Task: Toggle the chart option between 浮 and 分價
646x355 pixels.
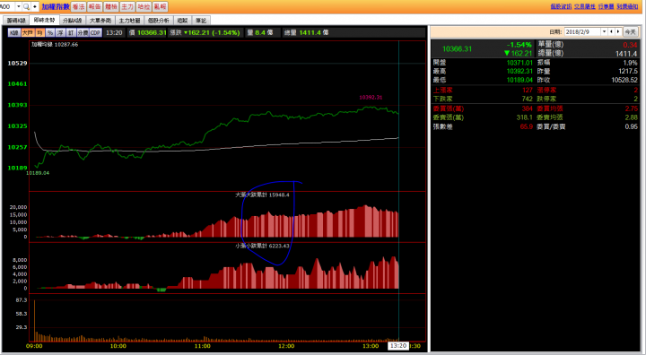Action: coord(71,32)
